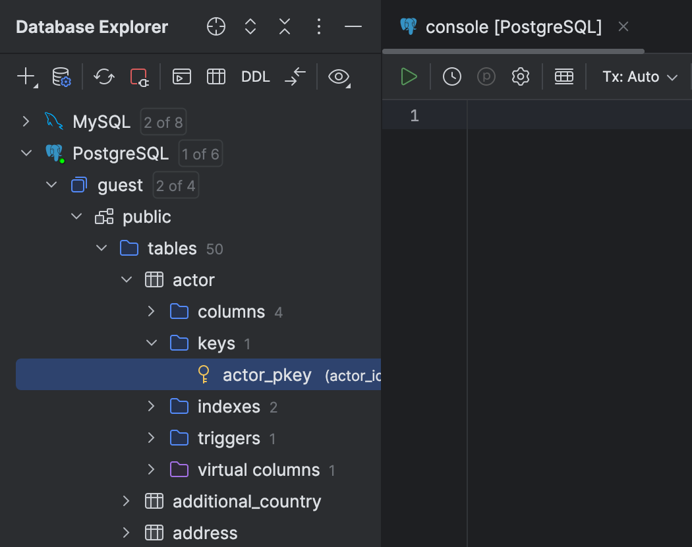Select the actor_pkey key

pos(267,374)
